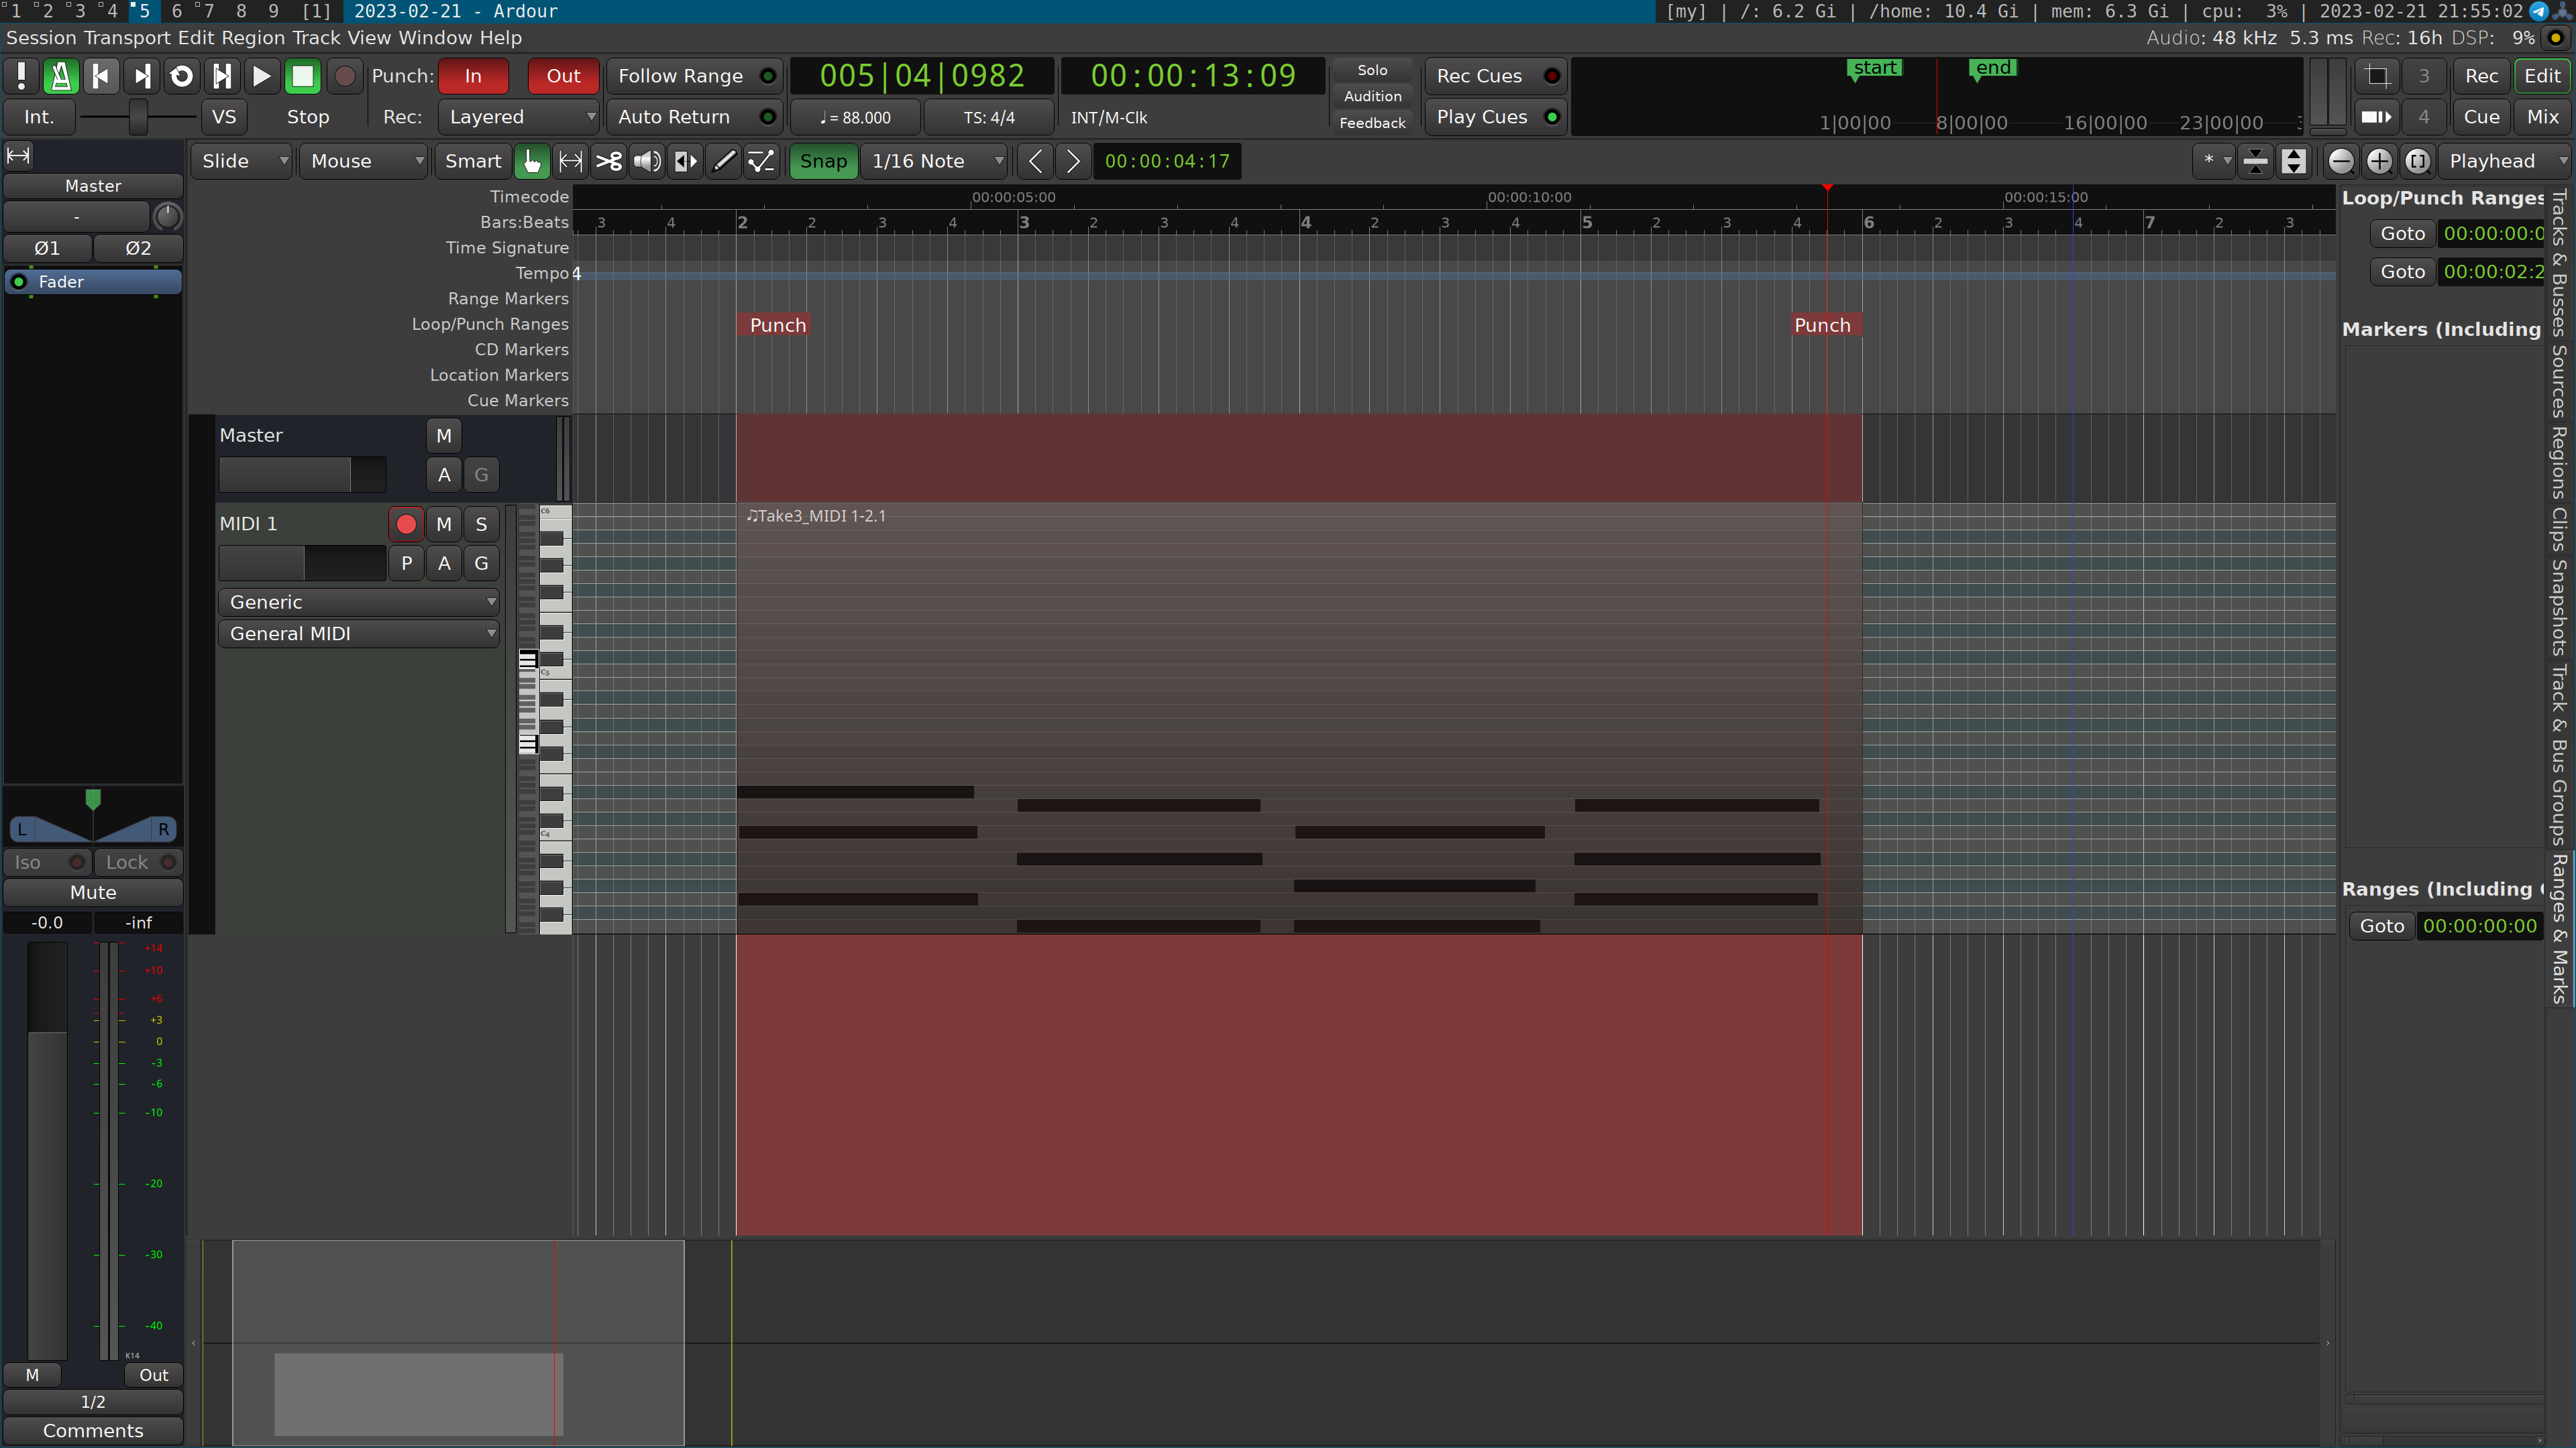This screenshot has height=1448, width=2576.
Task: Toggle loop playback button
Action: point(181,76)
